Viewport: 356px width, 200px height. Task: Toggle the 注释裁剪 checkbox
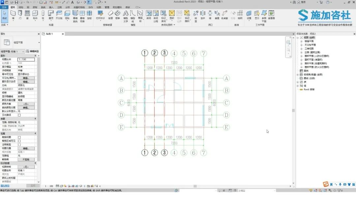[x=19, y=145]
